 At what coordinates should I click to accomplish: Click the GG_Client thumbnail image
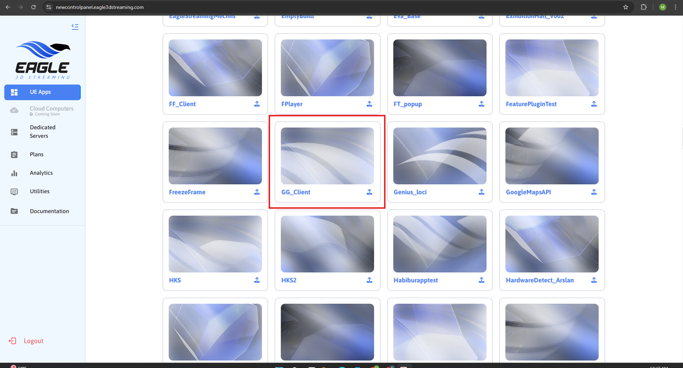pos(327,156)
